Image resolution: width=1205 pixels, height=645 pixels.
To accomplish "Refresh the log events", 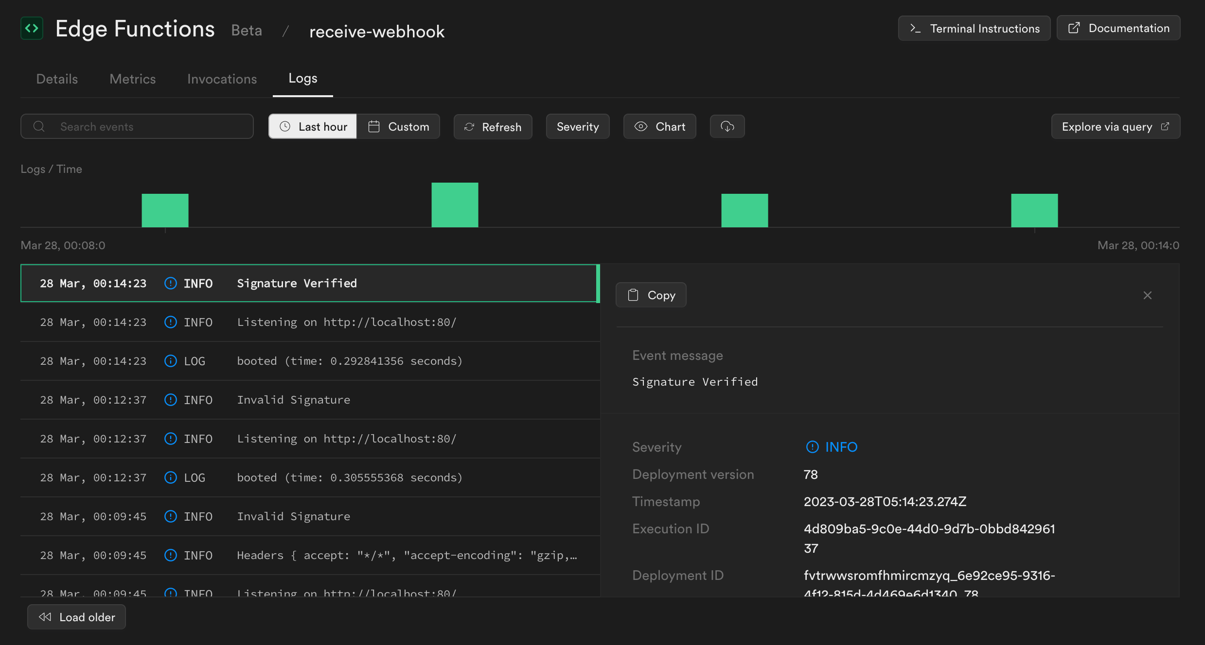I will coord(493,127).
